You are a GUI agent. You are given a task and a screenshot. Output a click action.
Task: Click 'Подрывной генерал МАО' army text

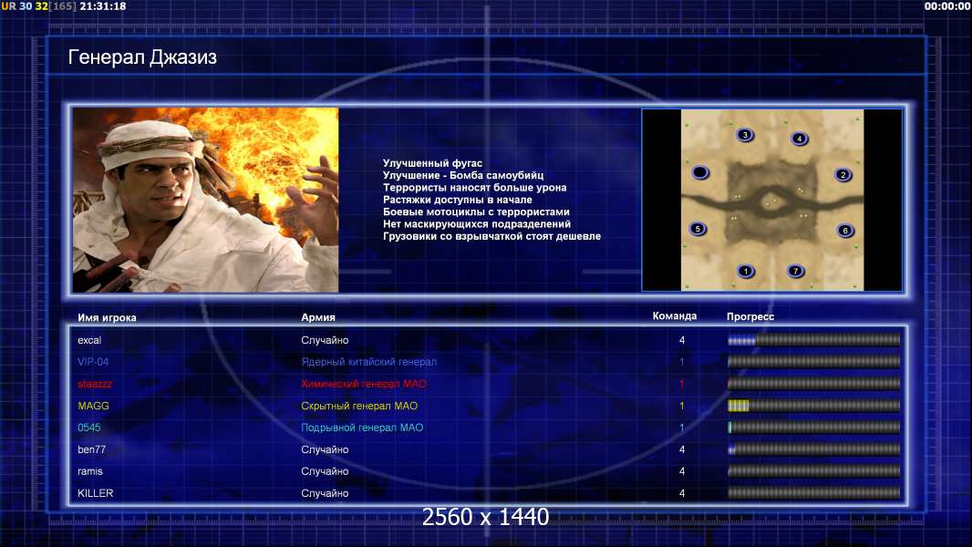(x=362, y=428)
